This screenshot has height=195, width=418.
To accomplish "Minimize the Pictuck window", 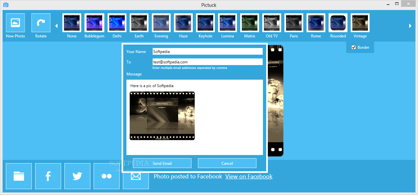I will pos(388,4).
